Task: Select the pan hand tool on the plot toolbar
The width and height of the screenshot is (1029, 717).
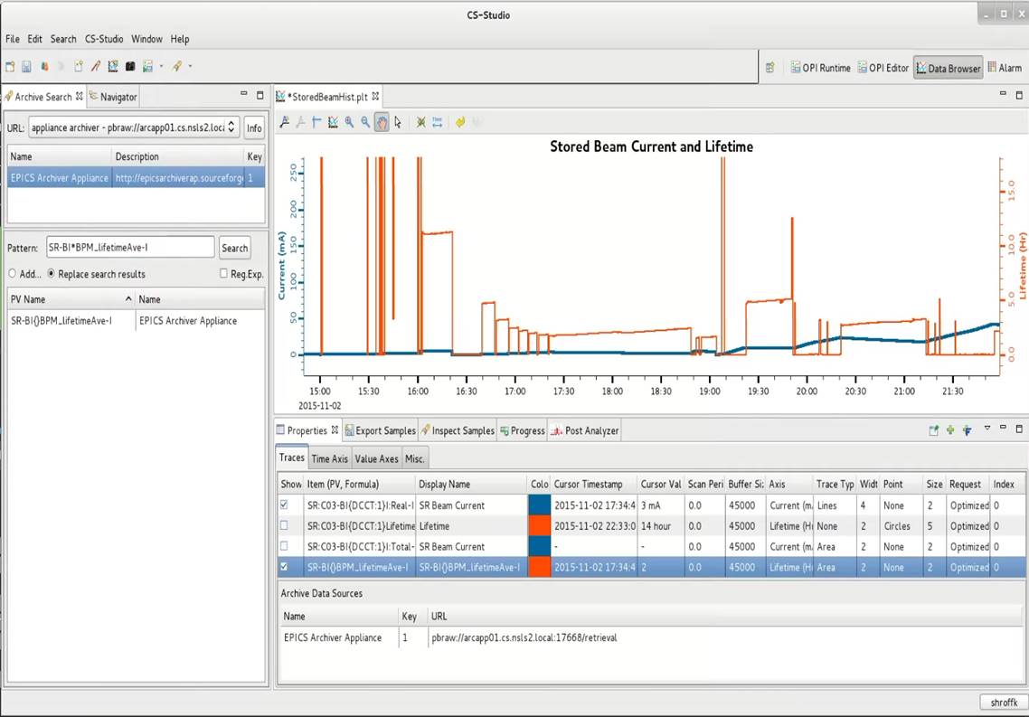Action: click(382, 122)
